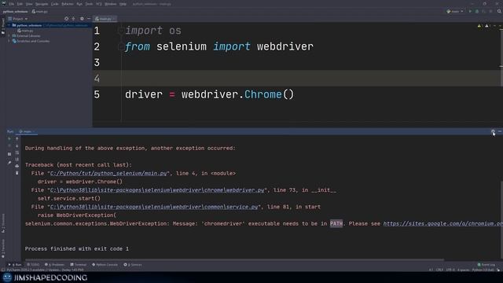
Task: Click on Chrome in line 5
Action: [263, 94]
